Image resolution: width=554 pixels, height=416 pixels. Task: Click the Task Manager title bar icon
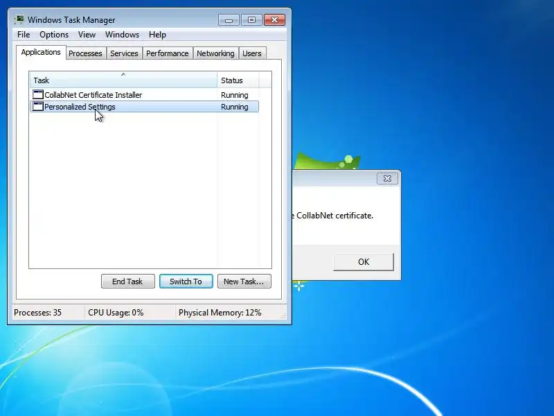coord(19,20)
